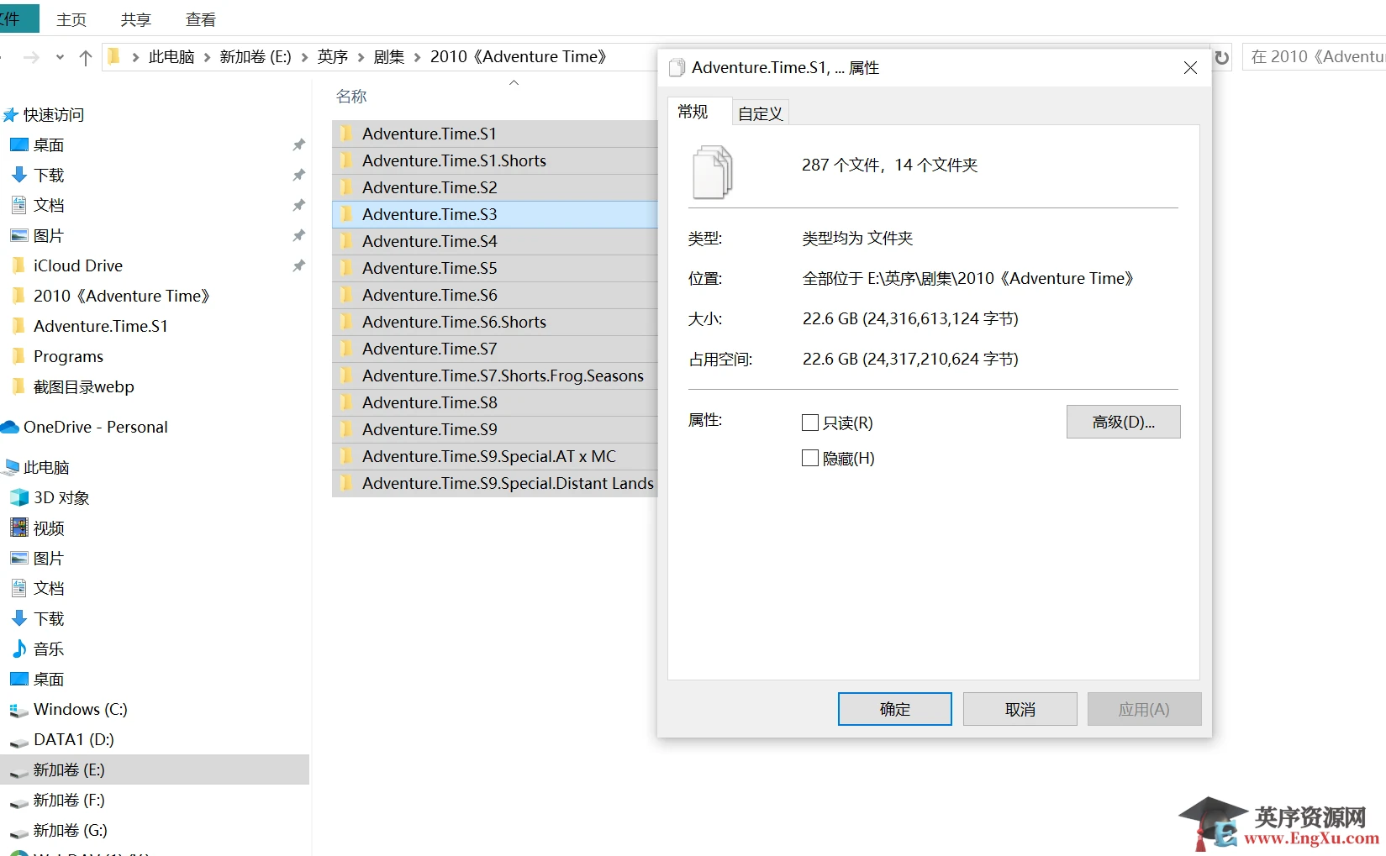Click the Videos film icon
Screen dimensions: 1386x856
[x=18, y=528]
